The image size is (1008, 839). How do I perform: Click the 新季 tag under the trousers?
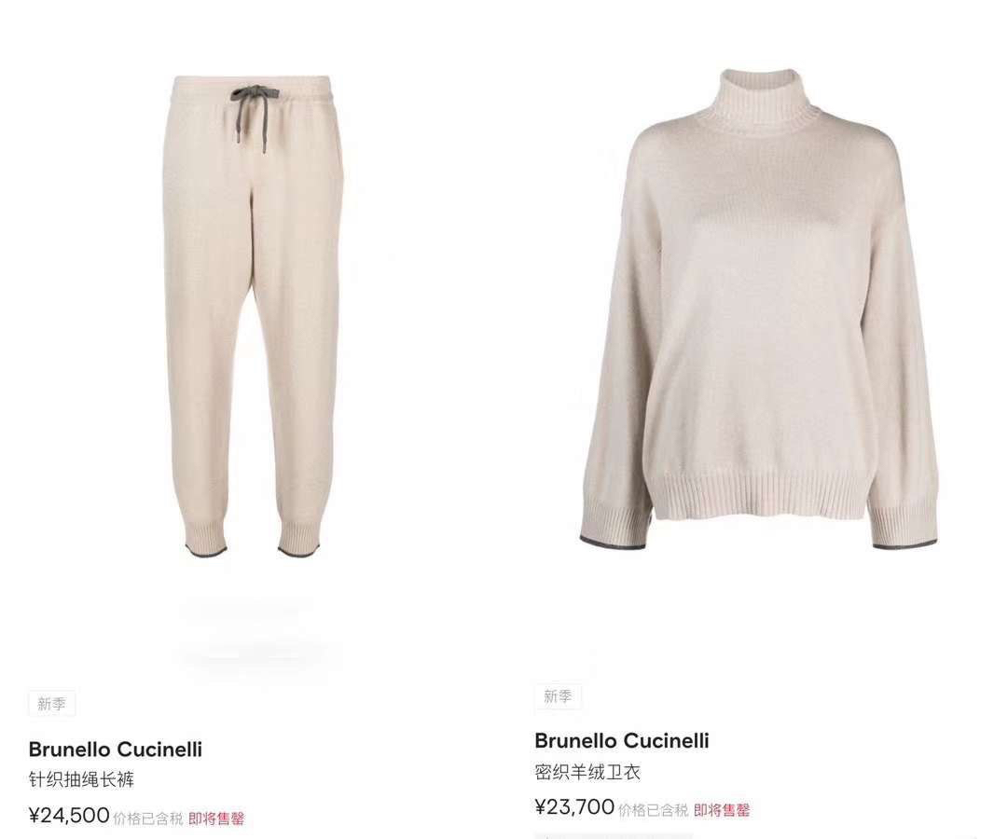(x=51, y=703)
